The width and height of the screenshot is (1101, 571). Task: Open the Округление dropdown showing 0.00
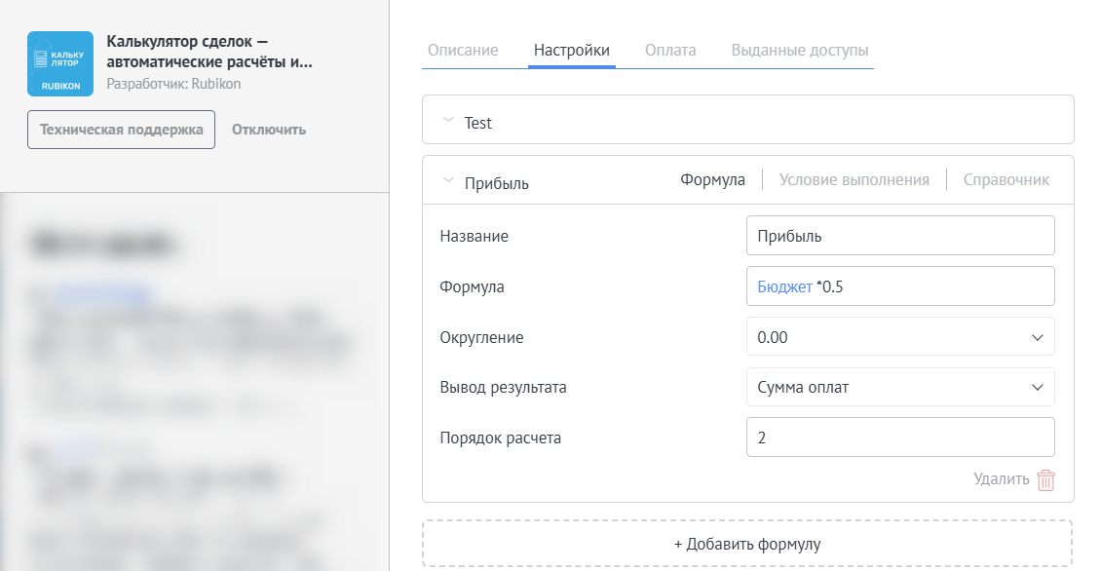(x=900, y=337)
